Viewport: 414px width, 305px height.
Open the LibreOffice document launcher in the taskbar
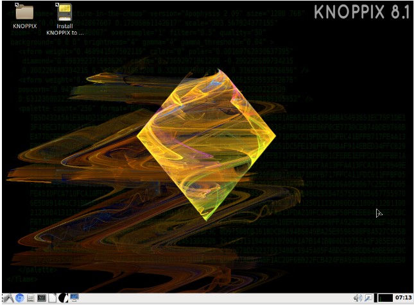tap(52, 298)
